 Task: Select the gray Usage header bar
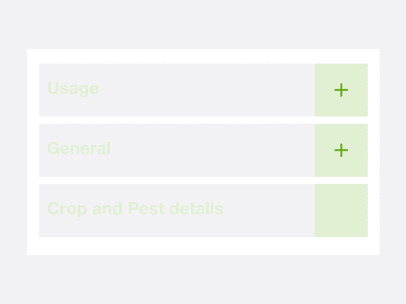(x=190, y=90)
